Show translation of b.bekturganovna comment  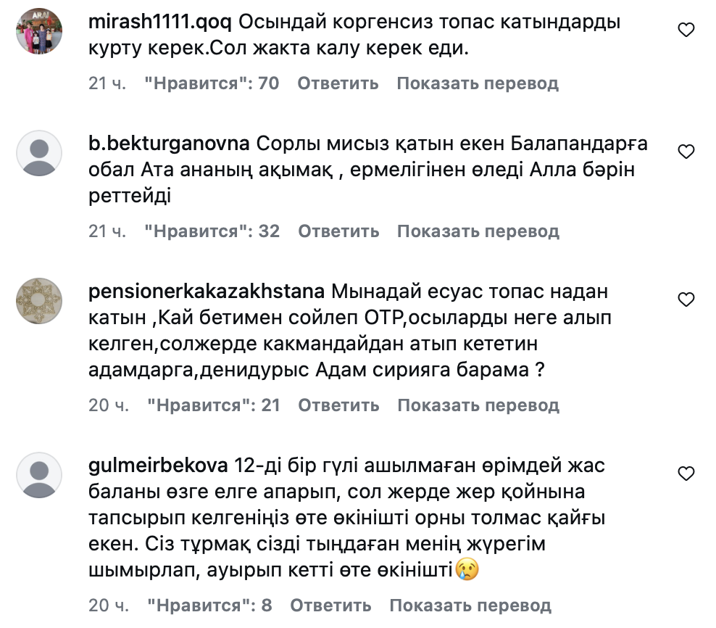point(478,231)
